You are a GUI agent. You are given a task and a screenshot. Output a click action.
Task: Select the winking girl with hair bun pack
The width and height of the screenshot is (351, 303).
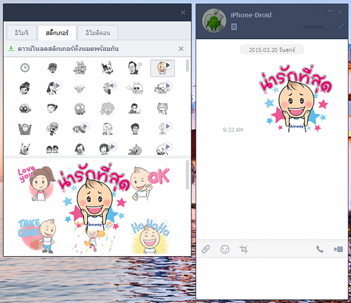[x=25, y=88]
